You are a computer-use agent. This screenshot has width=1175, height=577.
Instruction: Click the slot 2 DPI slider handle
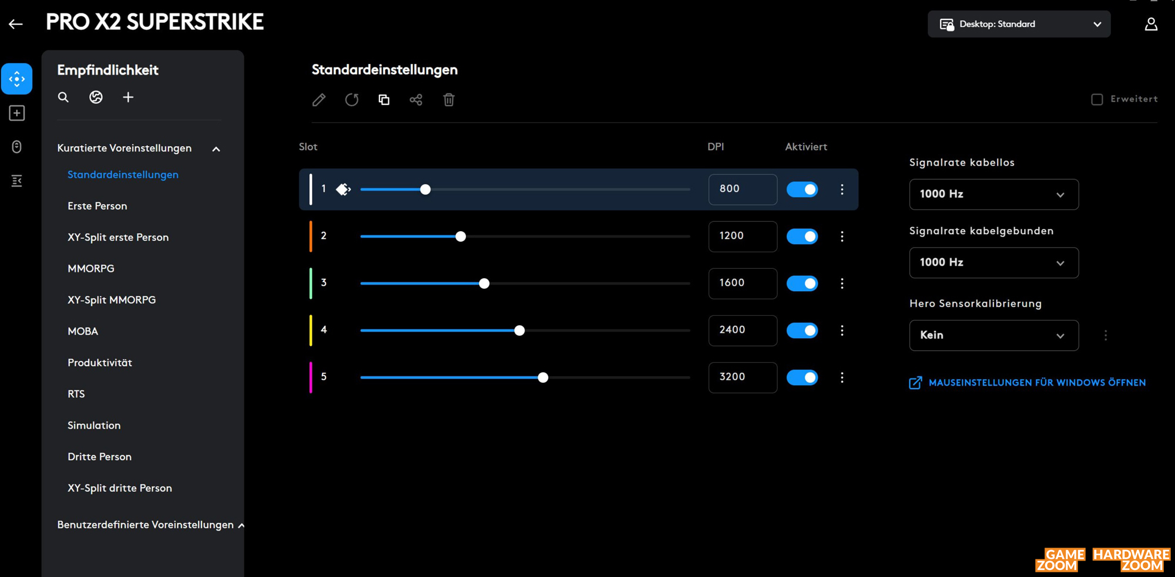point(461,237)
